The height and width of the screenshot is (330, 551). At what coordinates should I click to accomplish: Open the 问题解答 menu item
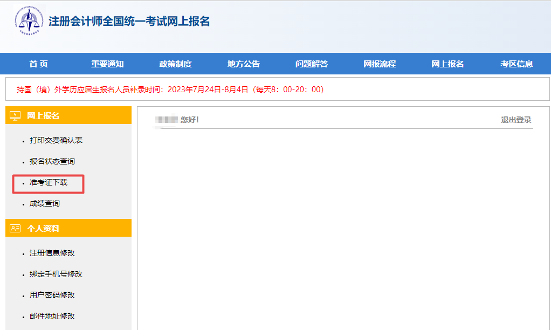[311, 64]
